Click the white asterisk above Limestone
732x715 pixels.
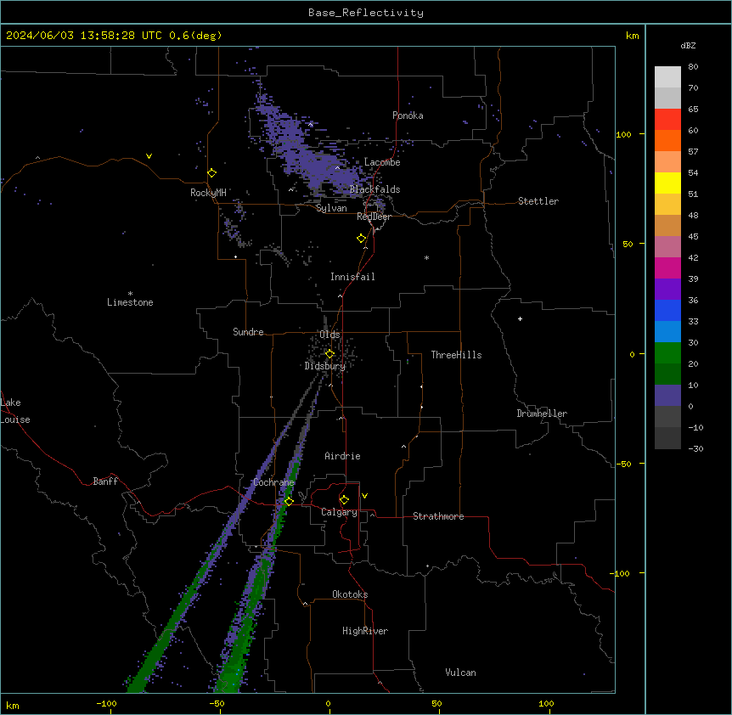tap(130, 294)
